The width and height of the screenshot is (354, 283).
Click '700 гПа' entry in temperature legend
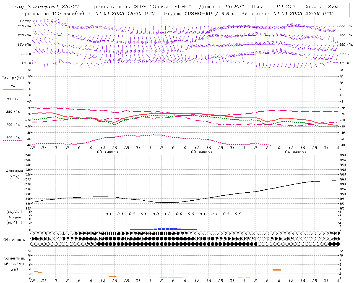pos(13,125)
